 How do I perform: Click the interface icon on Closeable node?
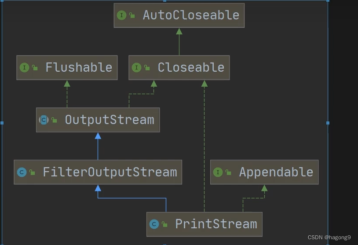[136, 68]
